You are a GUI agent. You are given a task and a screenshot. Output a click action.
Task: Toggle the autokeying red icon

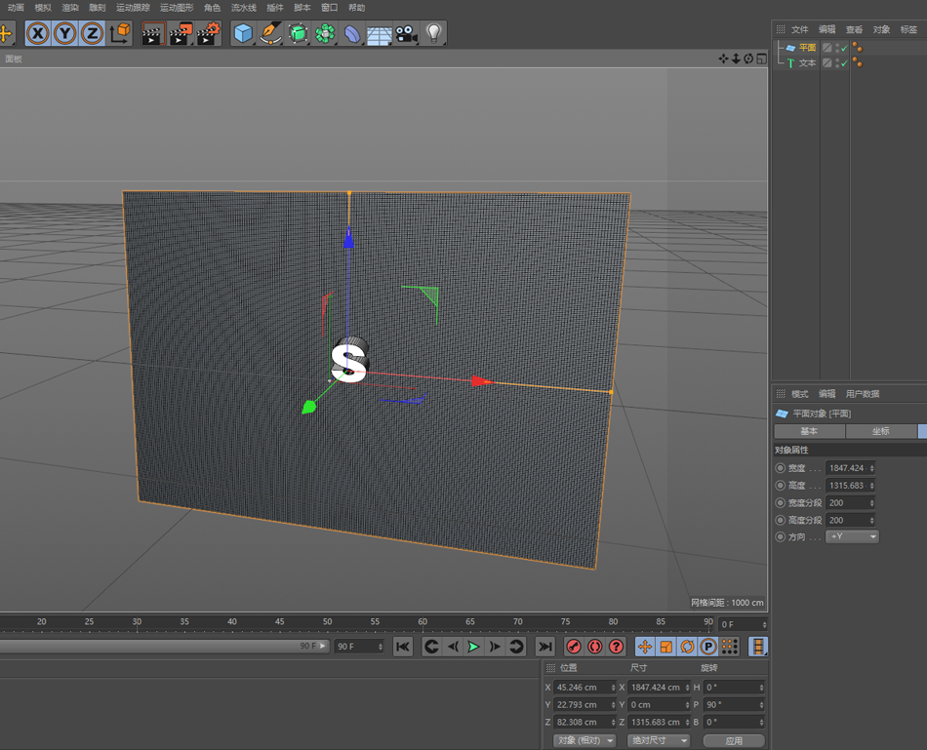tap(595, 647)
